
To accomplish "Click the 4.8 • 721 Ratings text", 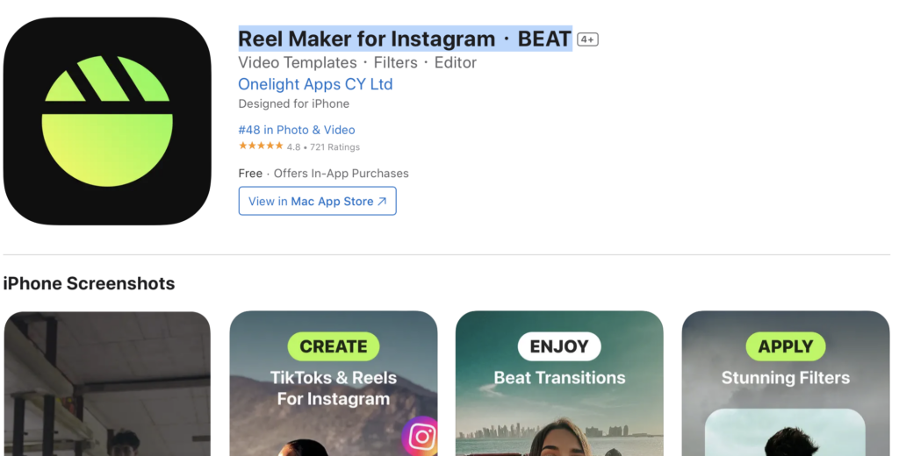I will click(x=323, y=147).
